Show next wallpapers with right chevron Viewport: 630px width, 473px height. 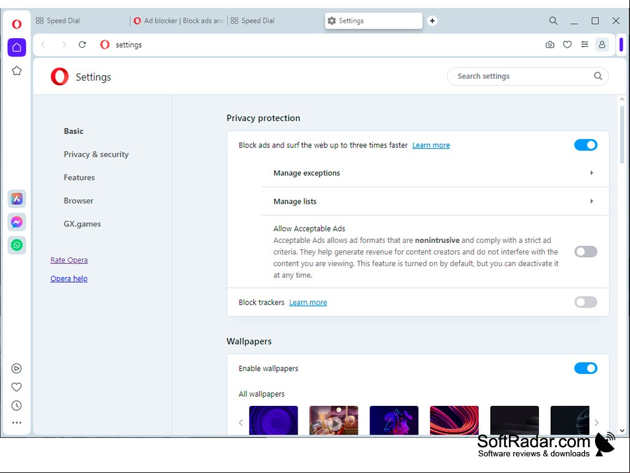coord(596,423)
